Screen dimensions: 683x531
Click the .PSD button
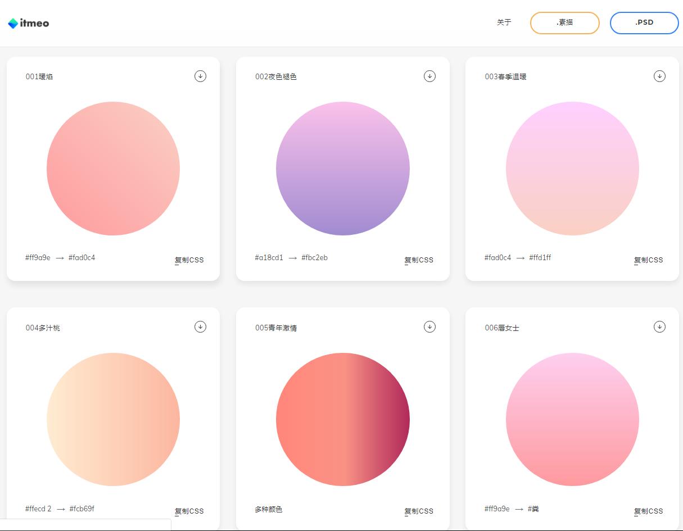(x=644, y=23)
